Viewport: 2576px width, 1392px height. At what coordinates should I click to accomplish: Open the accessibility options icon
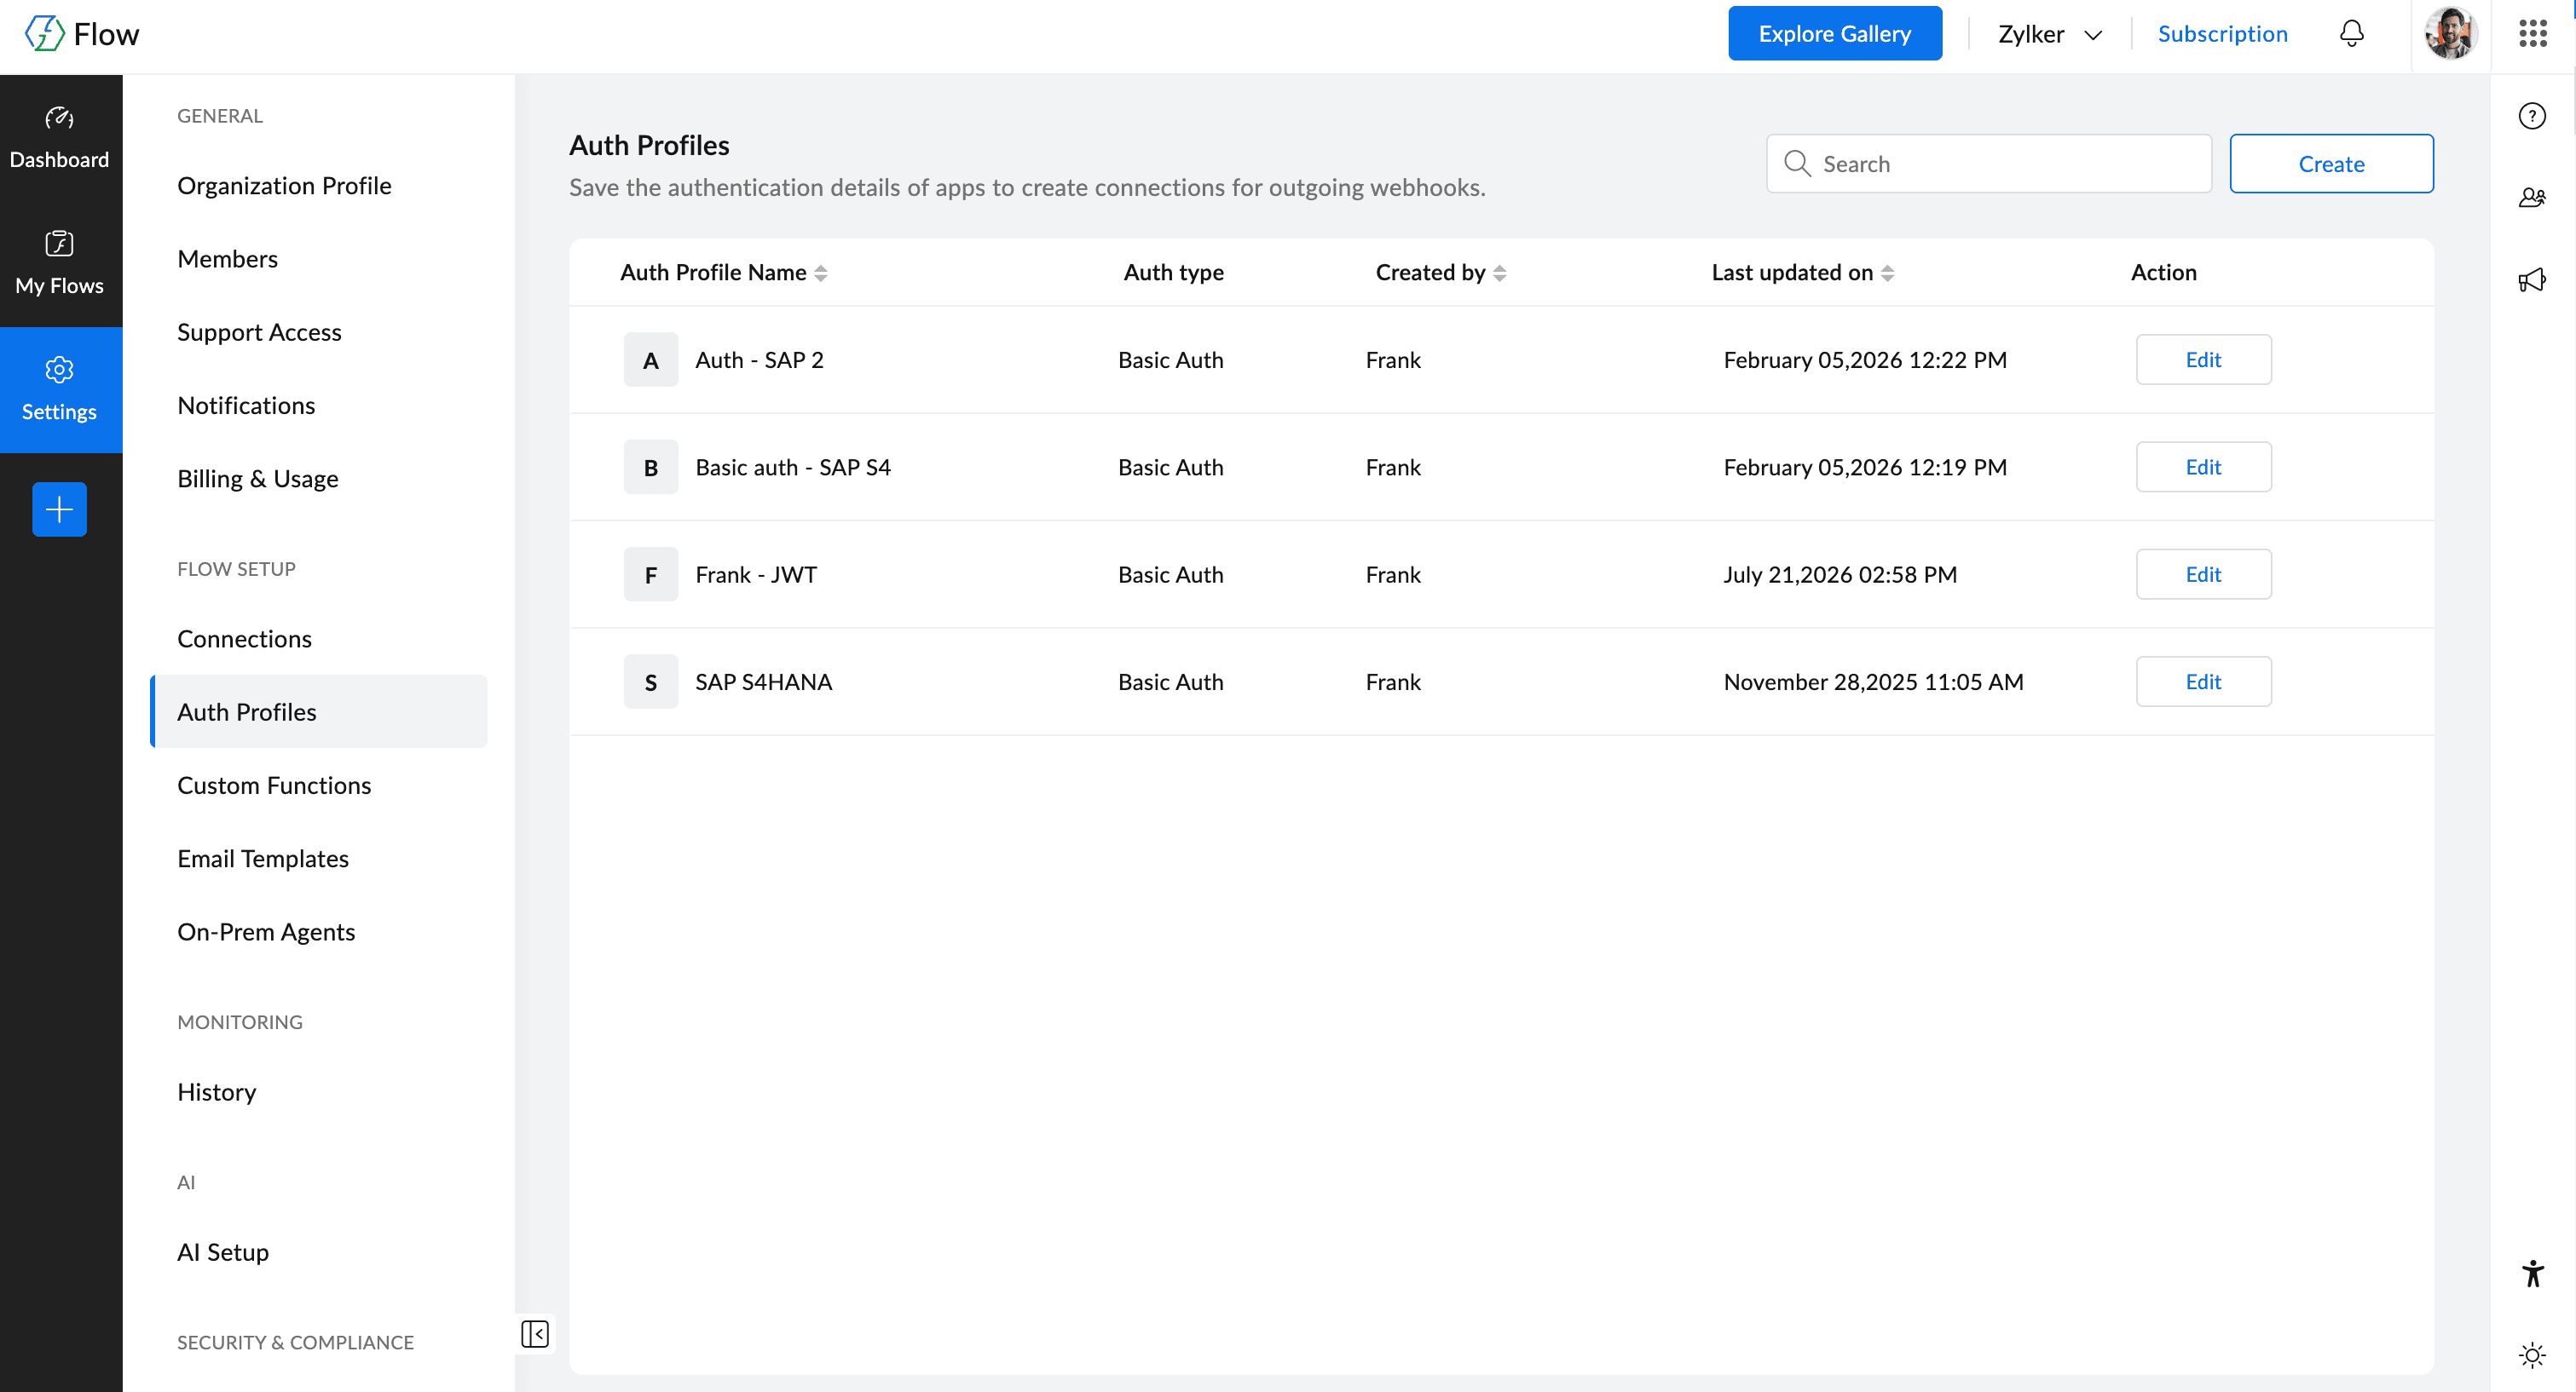pyautogui.click(x=2532, y=1273)
